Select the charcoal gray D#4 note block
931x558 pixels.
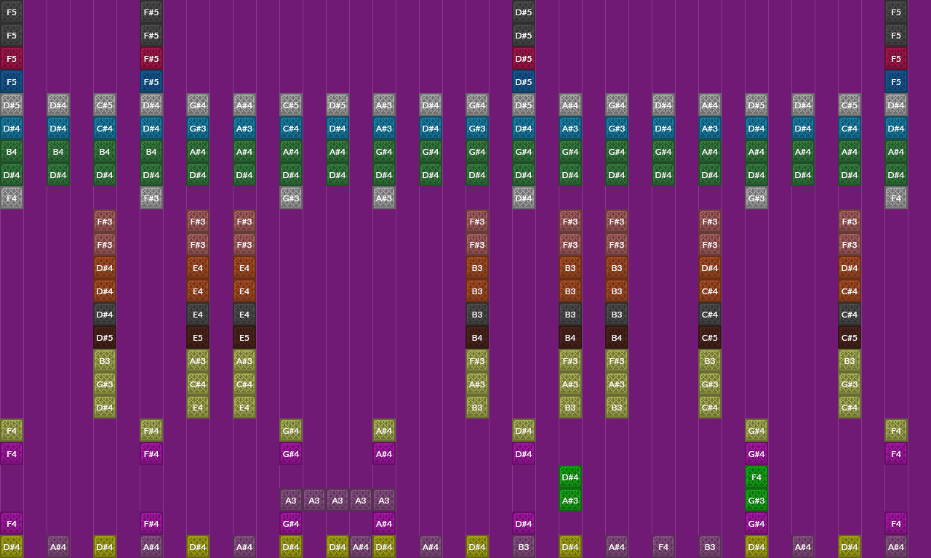(105, 315)
